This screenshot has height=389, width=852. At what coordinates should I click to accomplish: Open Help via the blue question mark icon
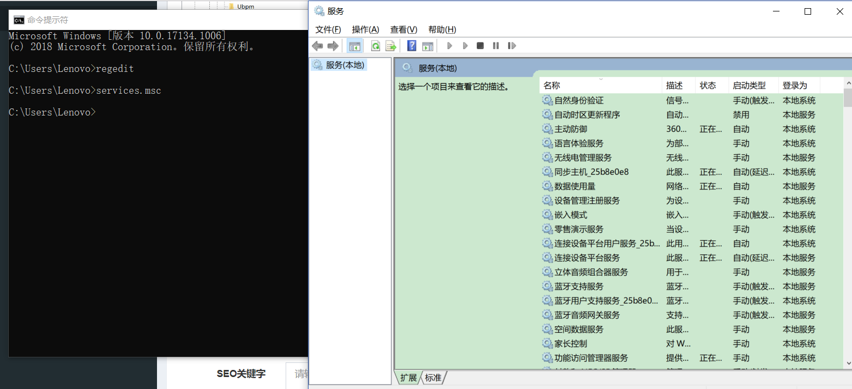pos(412,46)
